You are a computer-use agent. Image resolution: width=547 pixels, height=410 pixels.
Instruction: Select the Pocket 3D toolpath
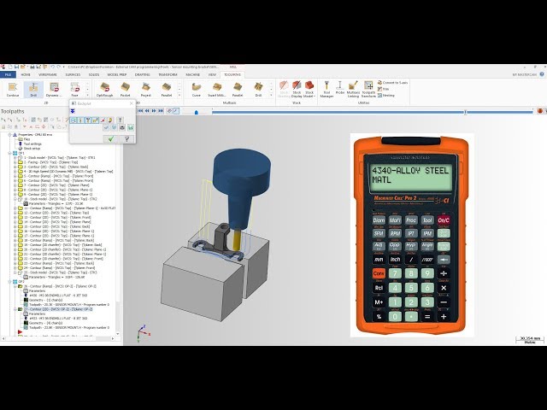pyautogui.click(x=126, y=89)
